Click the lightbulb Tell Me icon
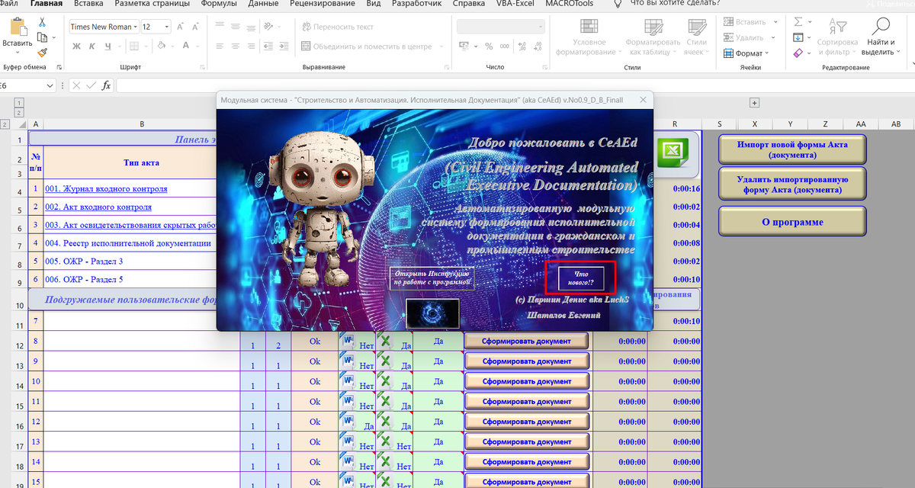Viewport: 915px width, 488px height. click(618, 4)
